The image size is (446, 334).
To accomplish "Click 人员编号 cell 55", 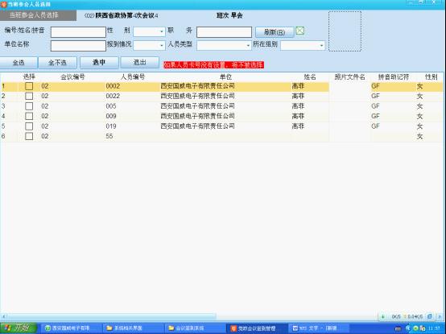I will coord(109,136).
